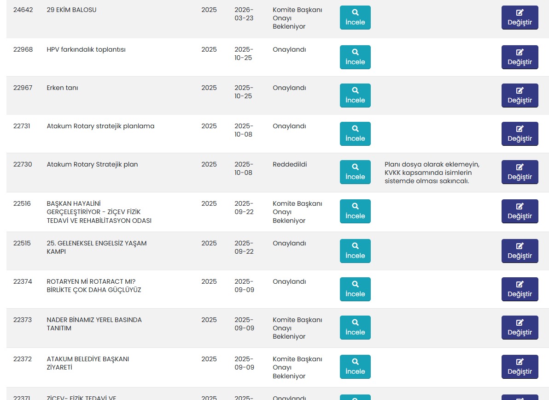Click Değiştir for rejected Stratejik plan entry

tap(520, 172)
